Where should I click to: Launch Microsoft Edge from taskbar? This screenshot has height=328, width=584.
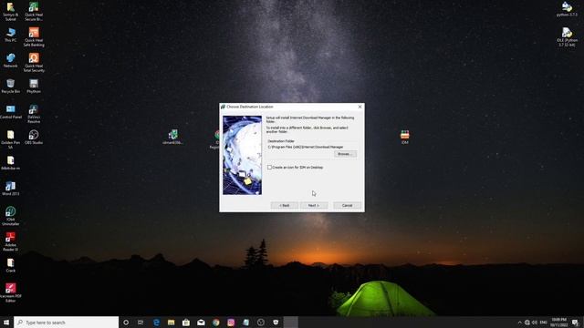coord(156,322)
